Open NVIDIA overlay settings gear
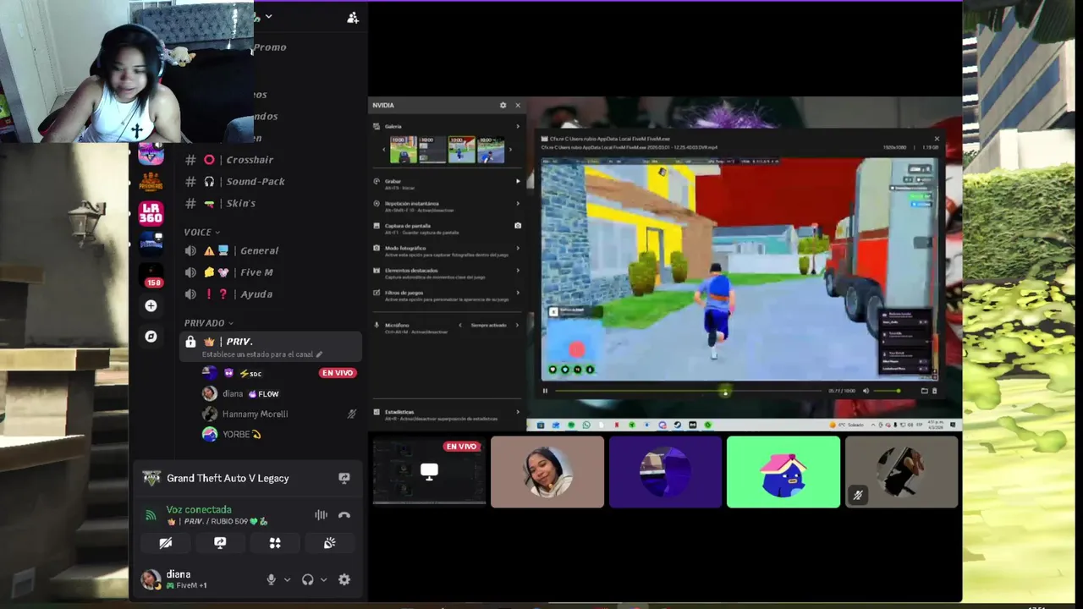This screenshot has width=1083, height=609. click(503, 105)
